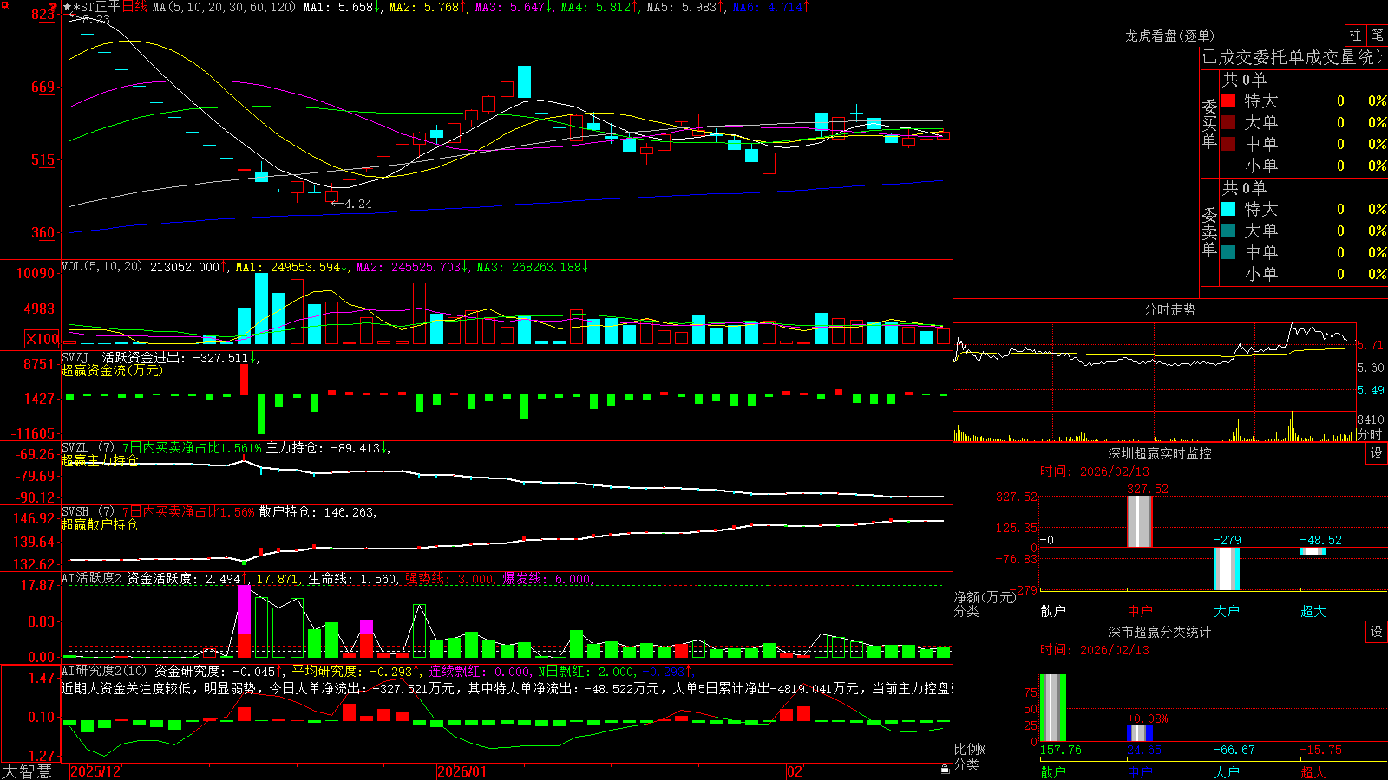Click the VOL(5,10,20) indicator label
The width and height of the screenshot is (1388, 780).
101,267
